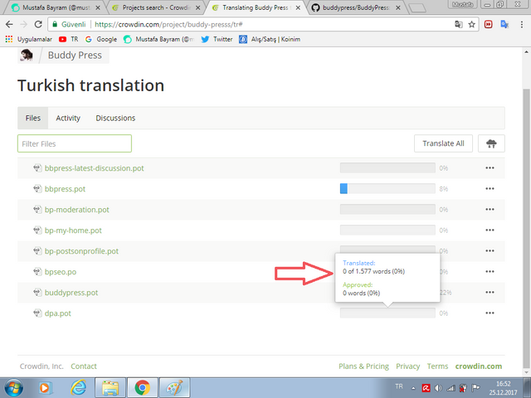Open buddypress.pot file

click(x=71, y=293)
